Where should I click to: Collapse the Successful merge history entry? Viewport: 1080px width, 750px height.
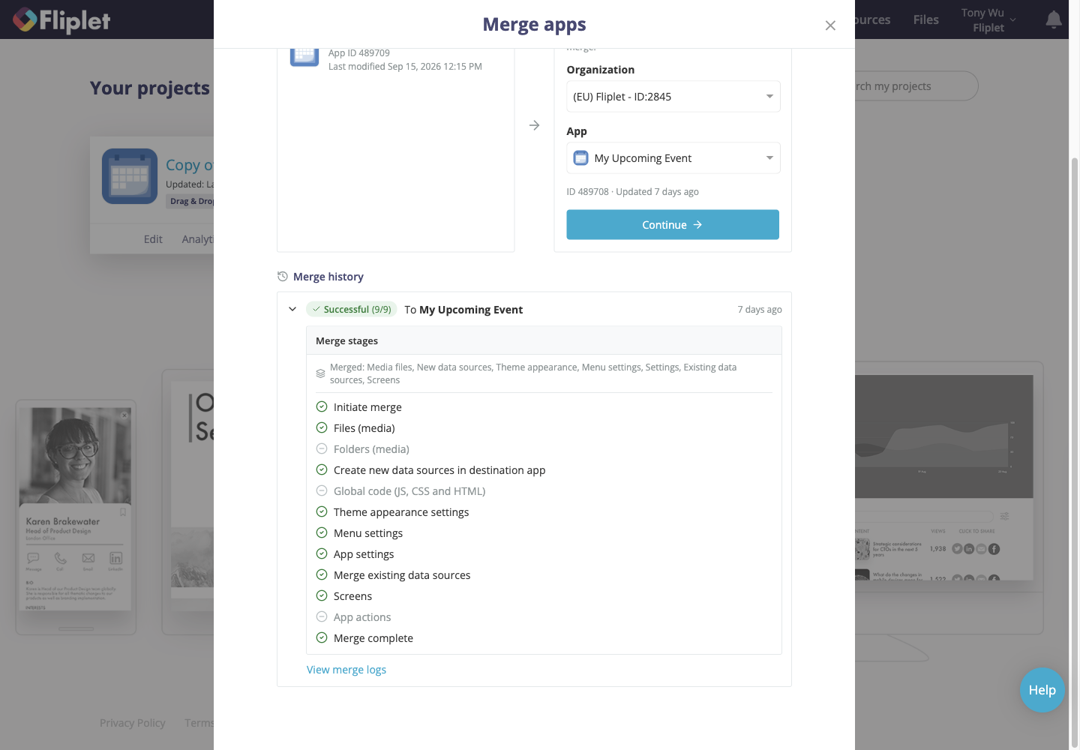click(x=292, y=309)
